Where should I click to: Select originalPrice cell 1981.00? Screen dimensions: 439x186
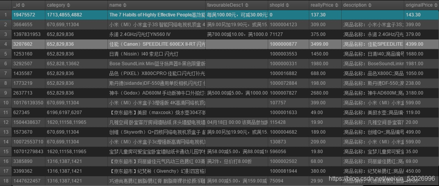click(x=421, y=64)
